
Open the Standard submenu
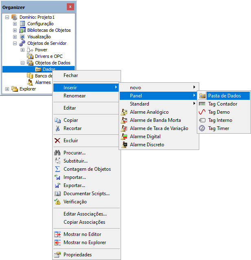click(x=159, y=104)
